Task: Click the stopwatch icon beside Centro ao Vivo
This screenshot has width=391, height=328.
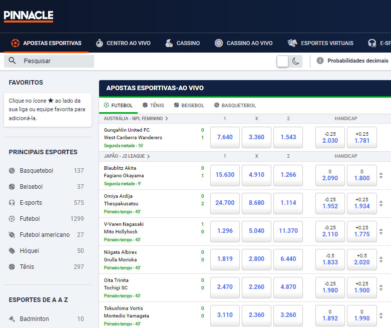Action: click(x=100, y=43)
